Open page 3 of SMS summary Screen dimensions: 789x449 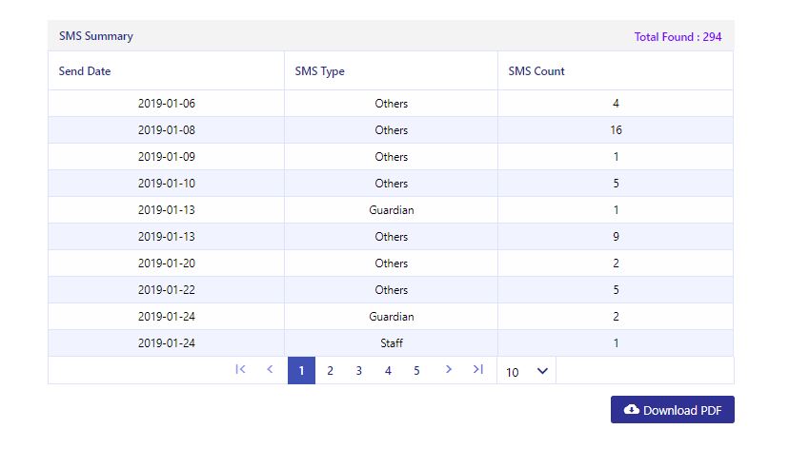point(359,371)
